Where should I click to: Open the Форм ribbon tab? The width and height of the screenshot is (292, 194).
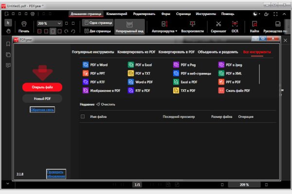tap(166, 14)
